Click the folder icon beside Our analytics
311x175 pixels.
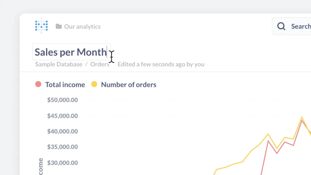[x=59, y=26]
